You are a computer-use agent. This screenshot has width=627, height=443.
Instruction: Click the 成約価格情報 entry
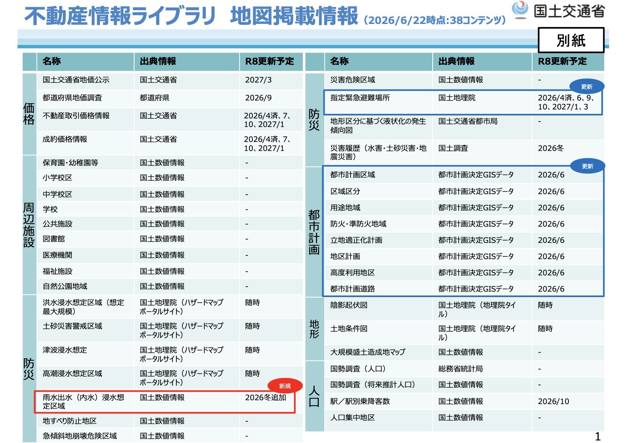click(65, 139)
